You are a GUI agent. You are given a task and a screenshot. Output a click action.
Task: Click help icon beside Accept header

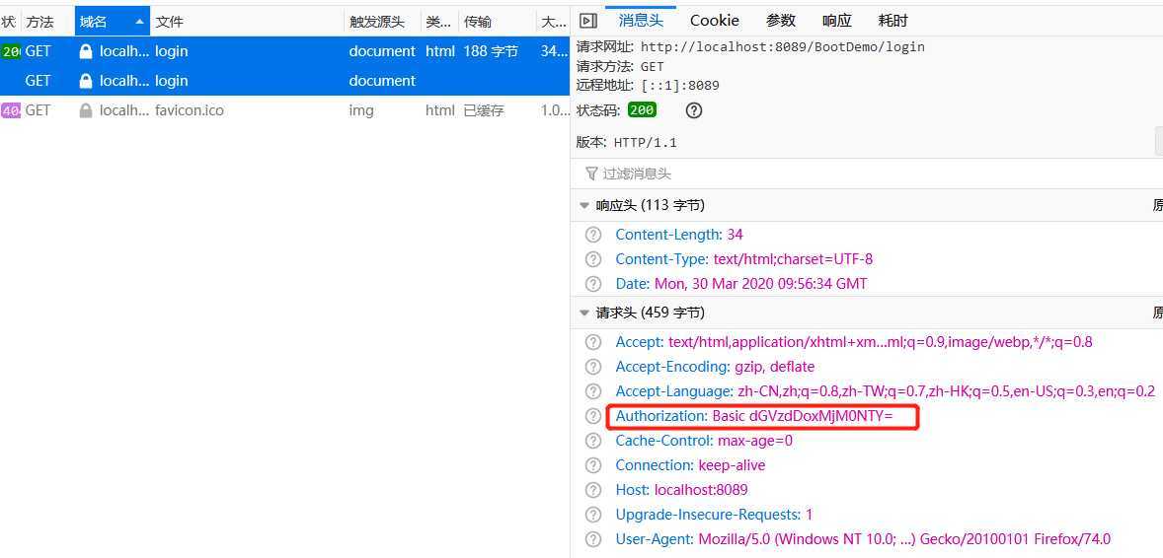(592, 342)
